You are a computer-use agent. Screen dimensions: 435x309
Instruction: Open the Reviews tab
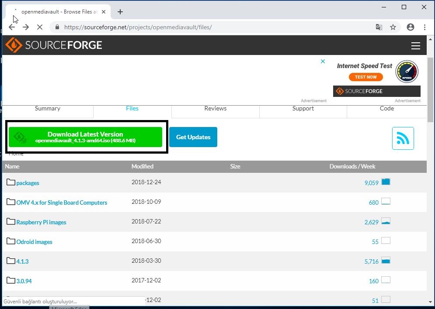point(215,109)
